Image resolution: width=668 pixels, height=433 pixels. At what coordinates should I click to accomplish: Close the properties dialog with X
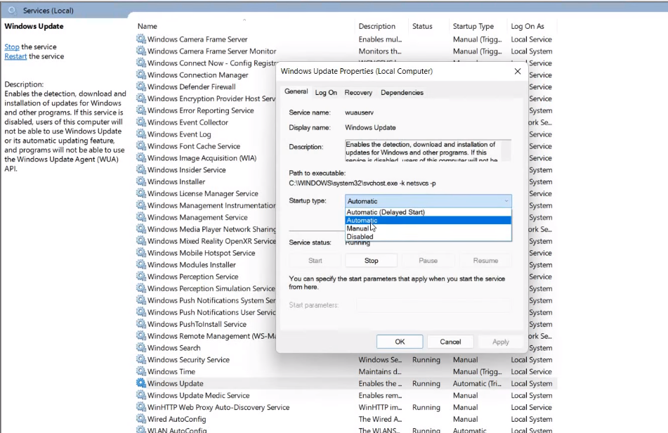coord(518,71)
